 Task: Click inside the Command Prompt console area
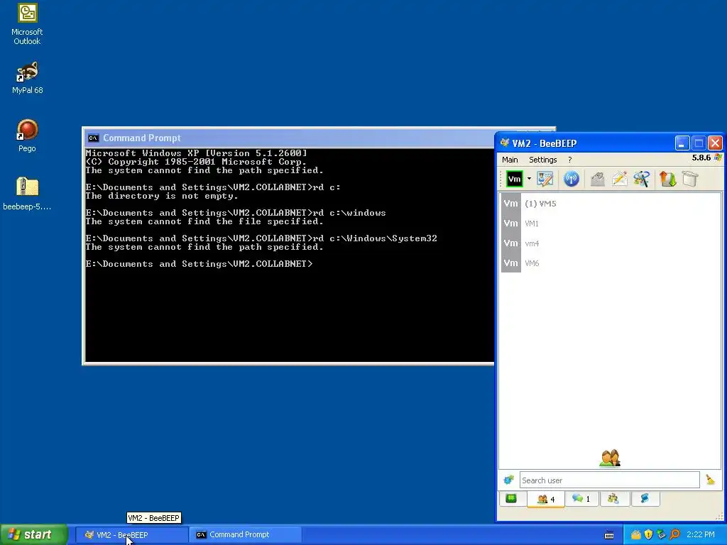click(x=290, y=255)
